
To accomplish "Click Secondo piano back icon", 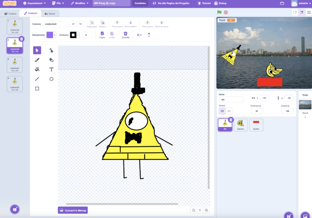I will (x=162, y=22).
